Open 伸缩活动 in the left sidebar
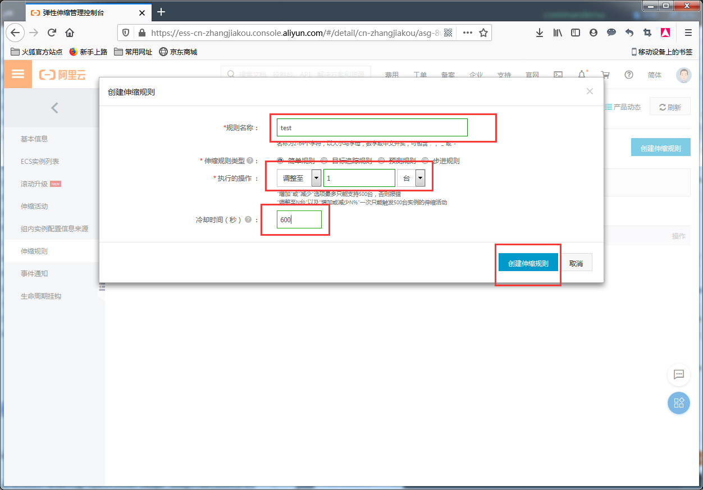 coord(34,206)
